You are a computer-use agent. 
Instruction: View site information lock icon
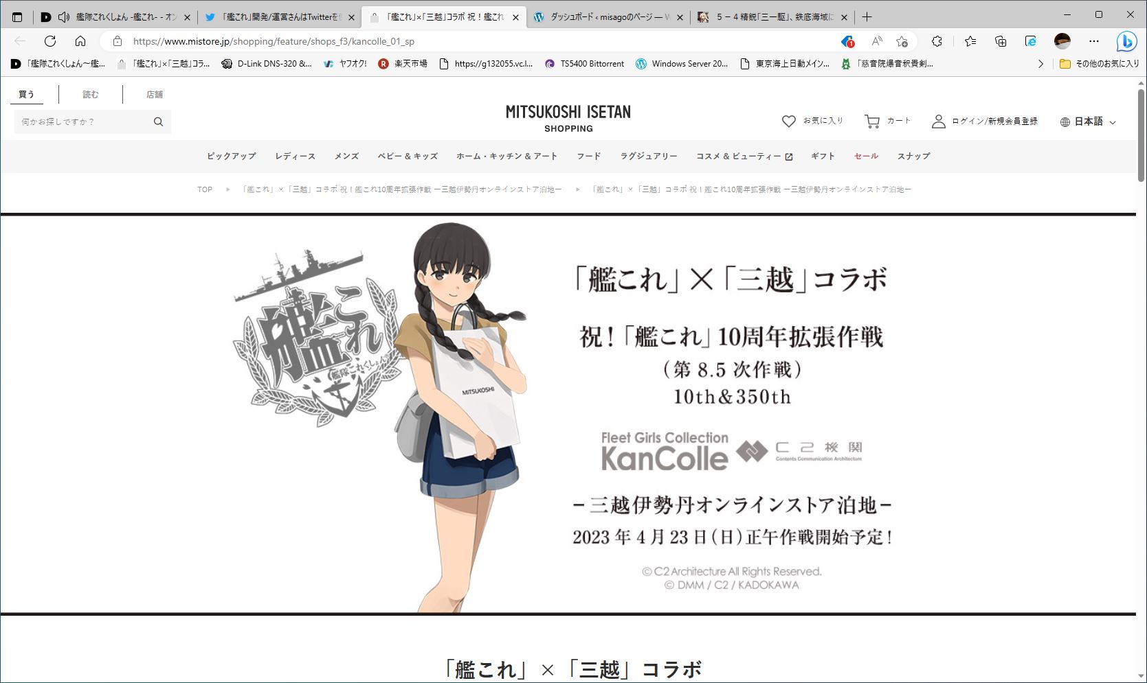(117, 41)
